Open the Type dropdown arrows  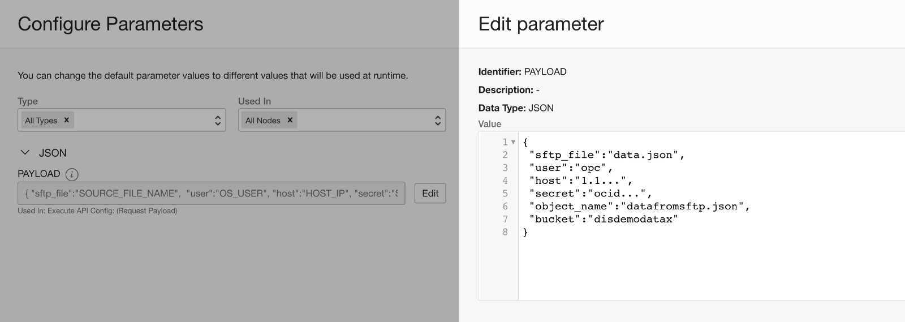tap(218, 120)
